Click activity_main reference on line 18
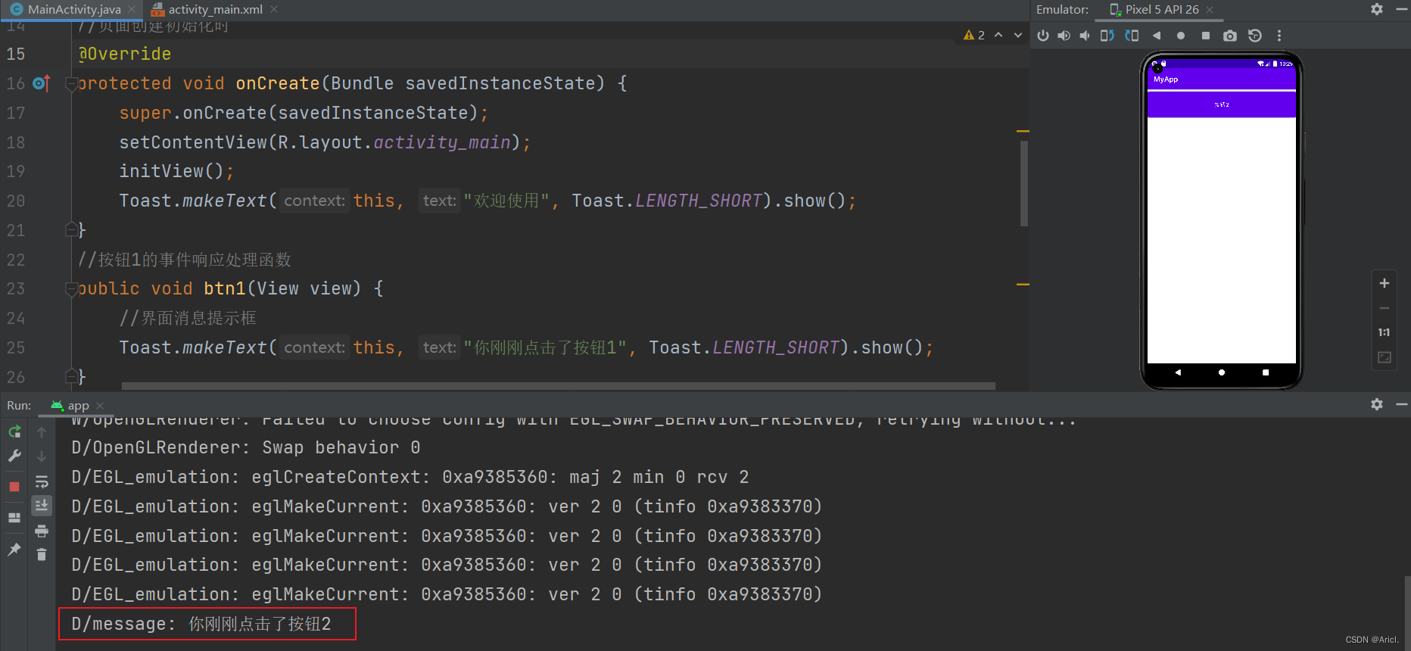1411x651 pixels. pos(442,142)
